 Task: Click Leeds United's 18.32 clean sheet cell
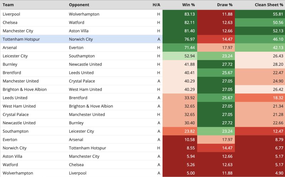pyautogui.click(x=260, y=98)
